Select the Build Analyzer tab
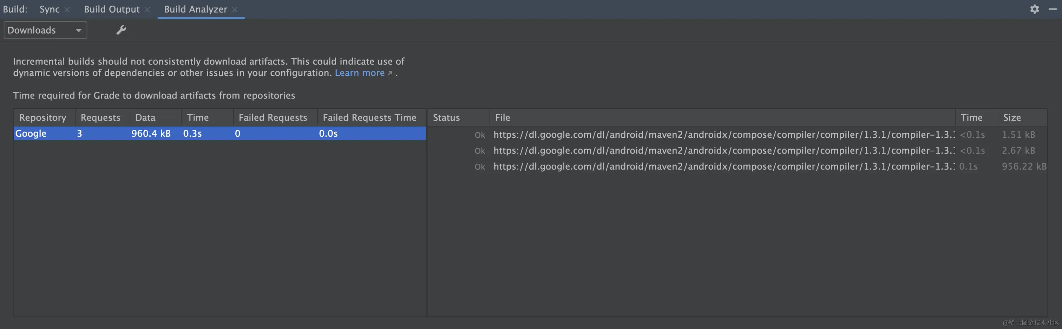1062x329 pixels. [x=195, y=9]
